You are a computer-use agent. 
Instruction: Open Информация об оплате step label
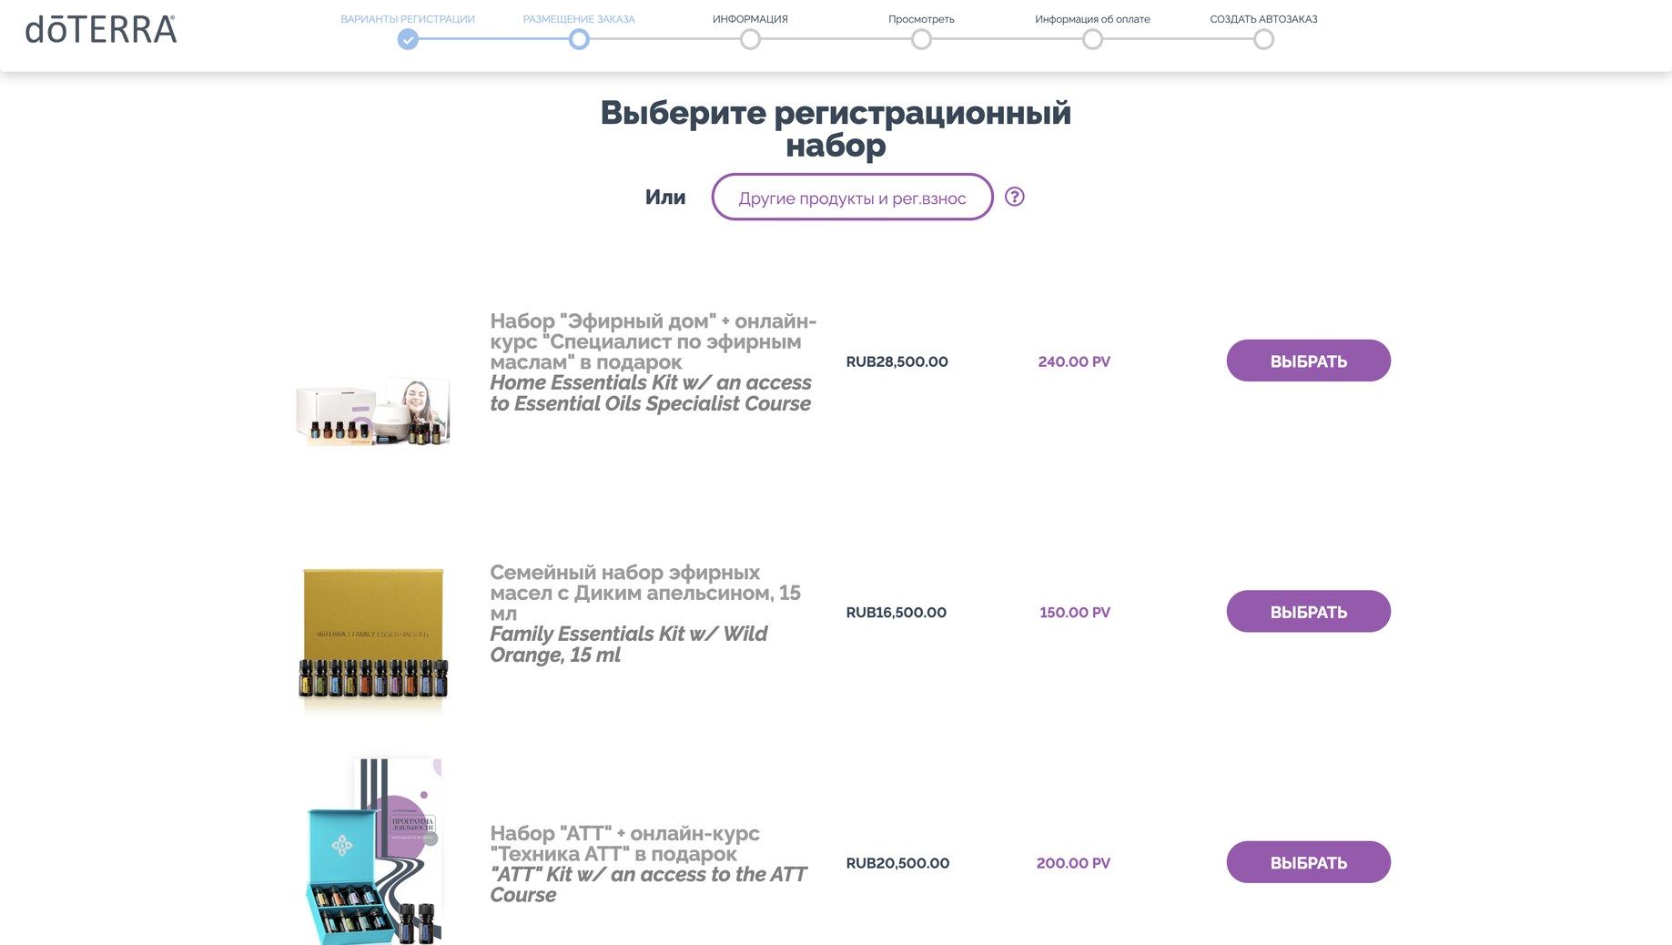tap(1092, 19)
